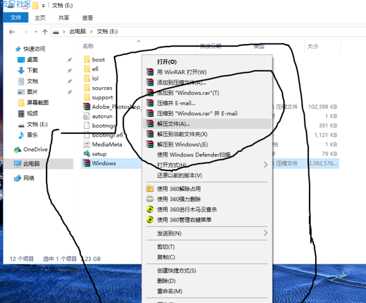The image size is (366, 303).
Task: Choose 还原以前的版本(V)
Action: click(x=207, y=175)
